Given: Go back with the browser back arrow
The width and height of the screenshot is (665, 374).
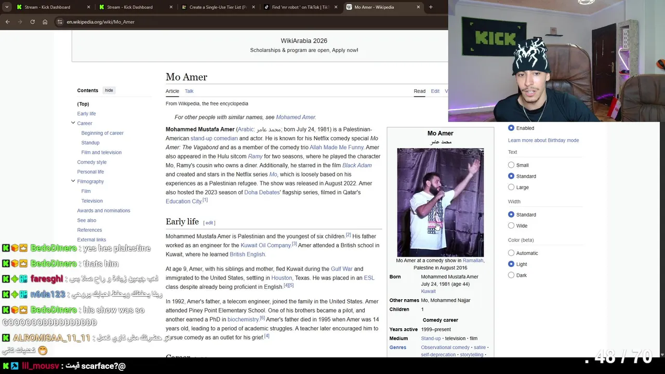Looking at the screenshot, I should pyautogui.click(x=7, y=22).
